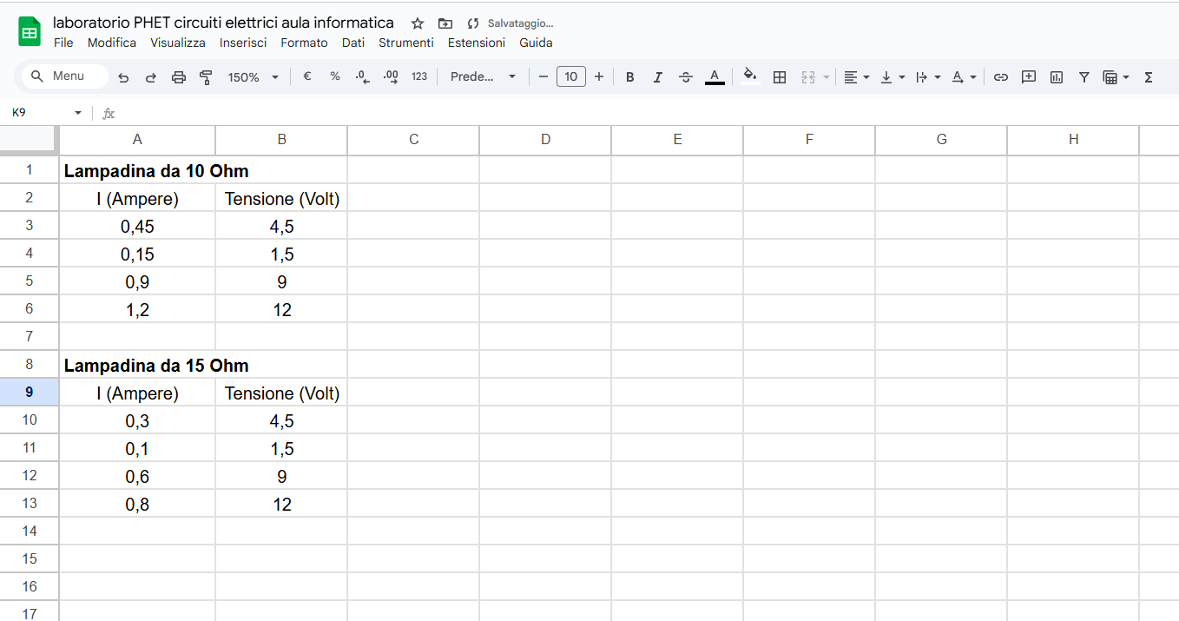Screen dimensions: 1179x621
Task: Click the font size field
Action: click(571, 76)
